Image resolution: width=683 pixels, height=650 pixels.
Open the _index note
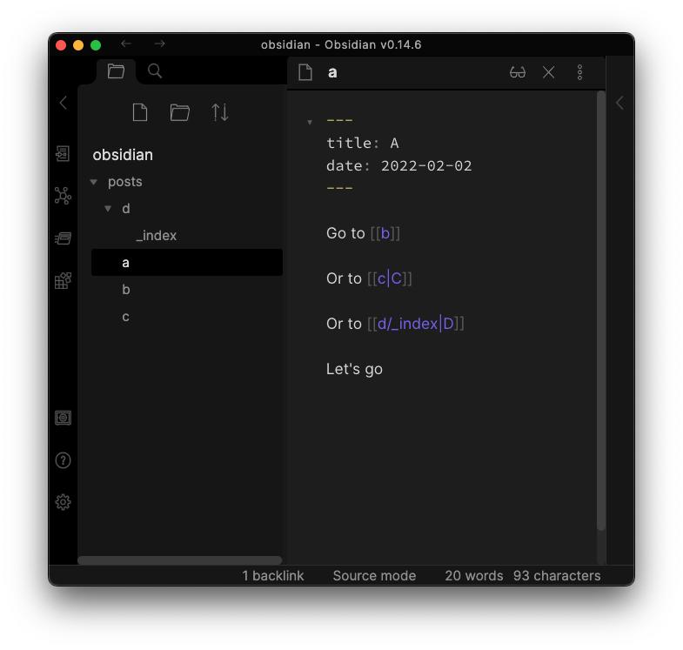point(156,236)
